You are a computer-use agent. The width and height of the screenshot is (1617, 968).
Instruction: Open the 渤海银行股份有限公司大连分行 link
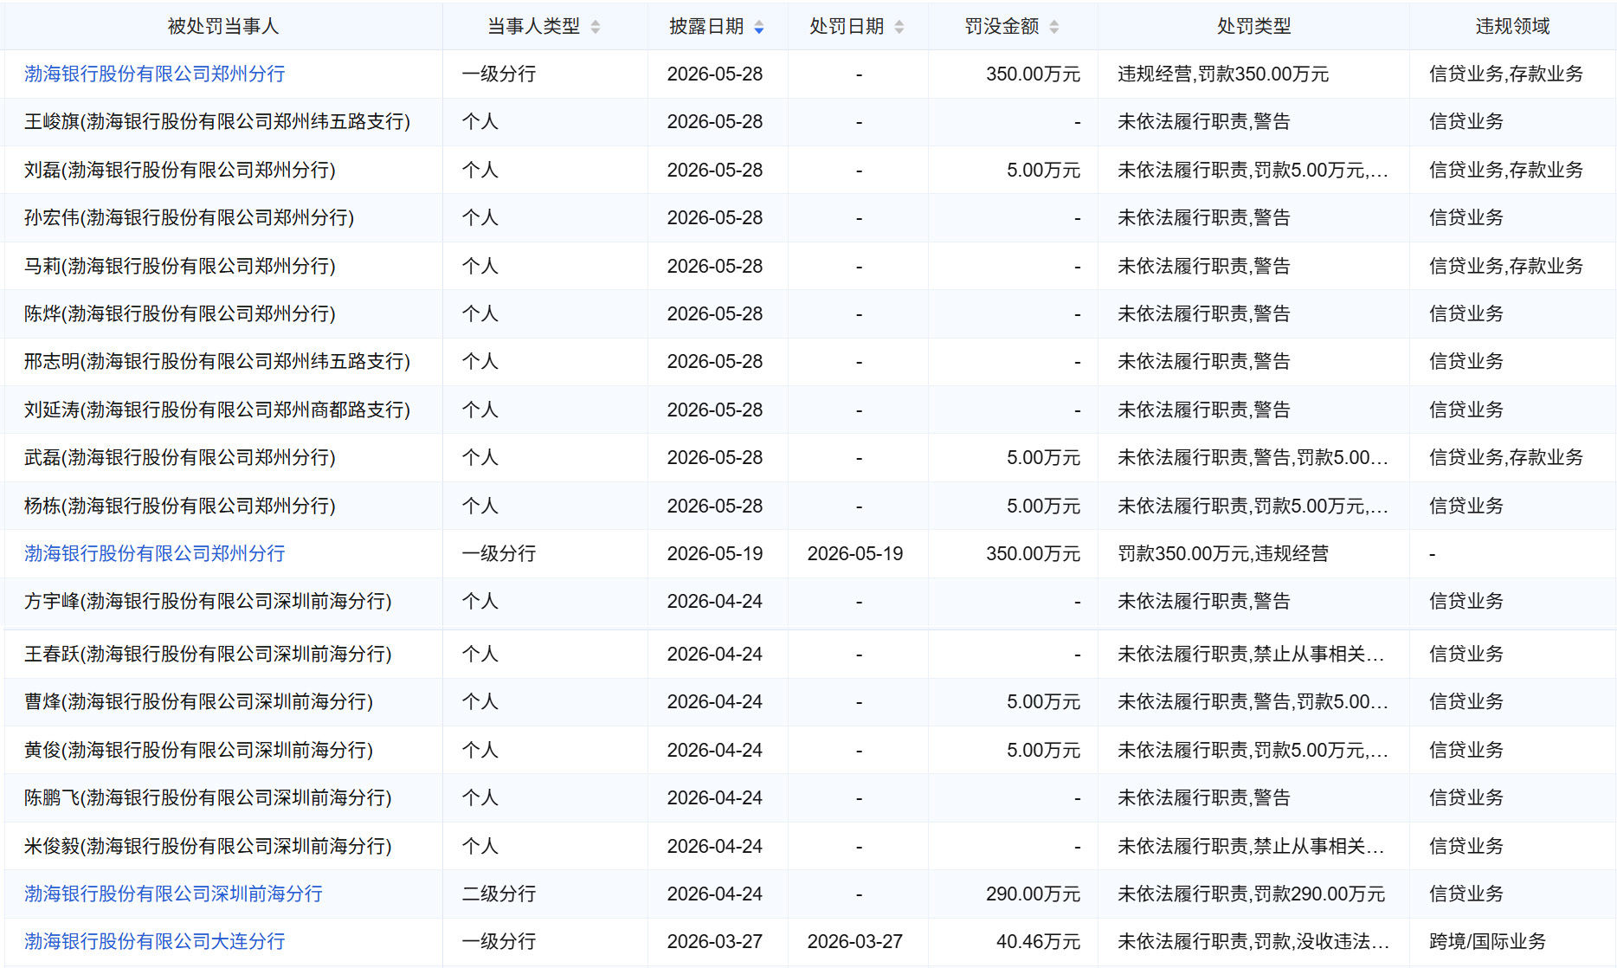tap(155, 942)
